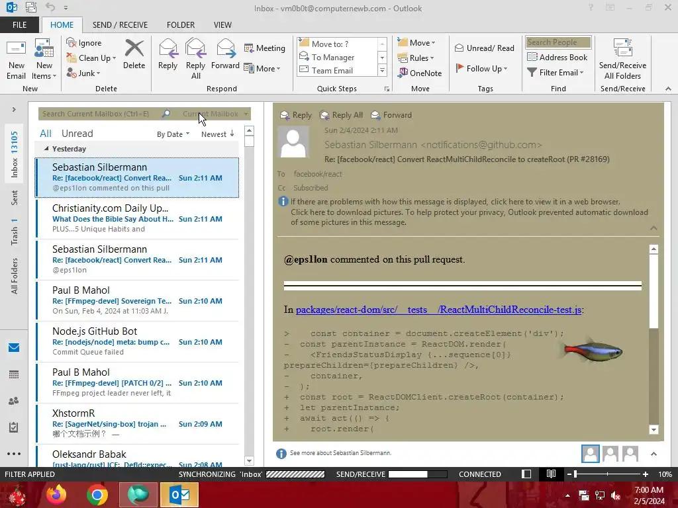Expand the People pane chevron
This screenshot has height=508, width=678.
654,454
